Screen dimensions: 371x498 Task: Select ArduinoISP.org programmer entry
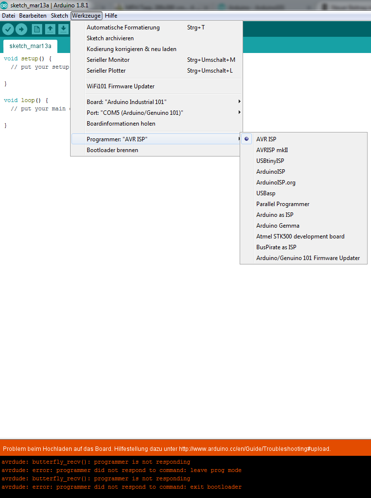(304, 183)
